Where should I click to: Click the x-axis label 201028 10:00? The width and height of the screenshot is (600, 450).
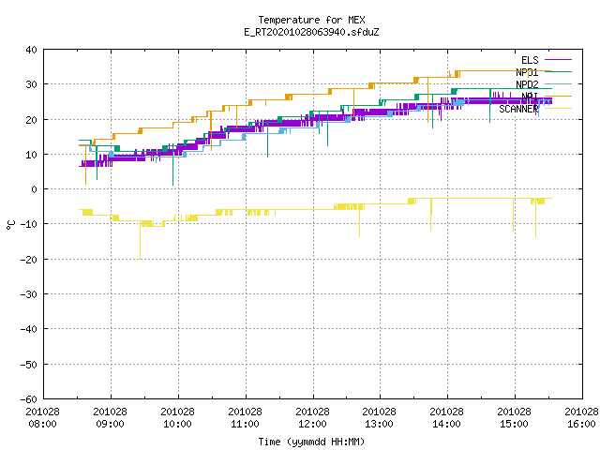coord(177,418)
